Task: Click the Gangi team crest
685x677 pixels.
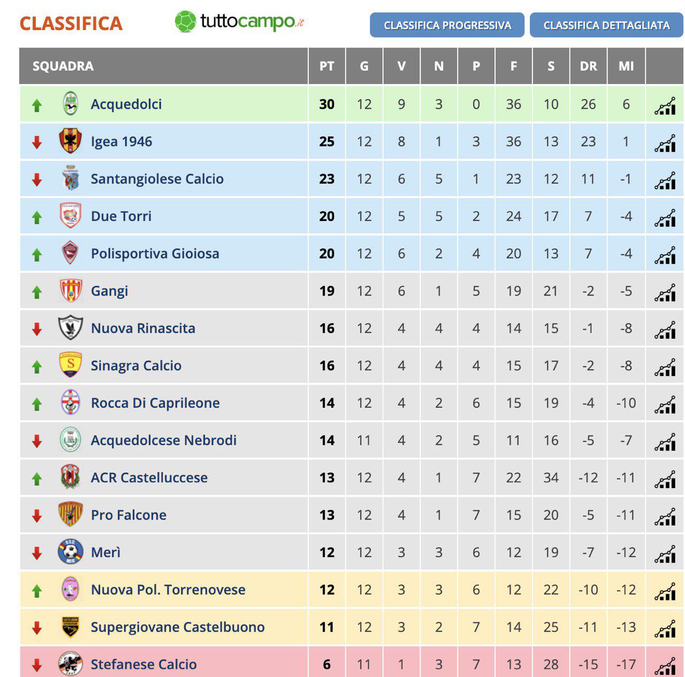Action: (x=71, y=291)
